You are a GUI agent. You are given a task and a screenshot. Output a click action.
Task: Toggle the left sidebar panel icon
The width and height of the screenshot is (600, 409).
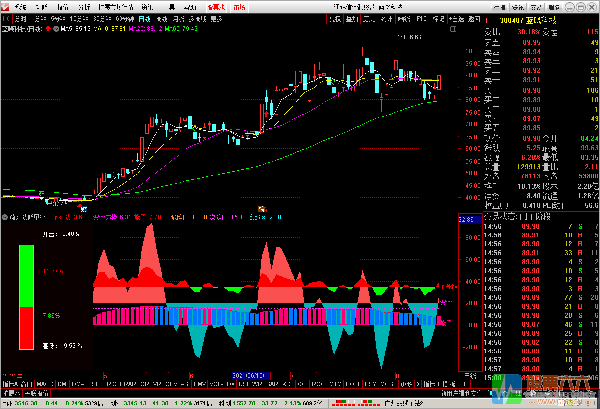tap(6, 19)
